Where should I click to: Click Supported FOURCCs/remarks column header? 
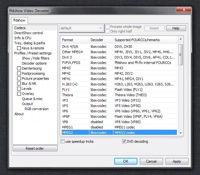145,40
